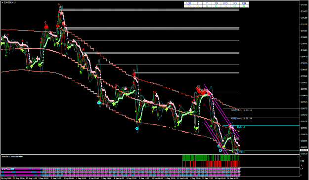Click the '2 Sep 06:00' time axis label

[x=44, y=179]
